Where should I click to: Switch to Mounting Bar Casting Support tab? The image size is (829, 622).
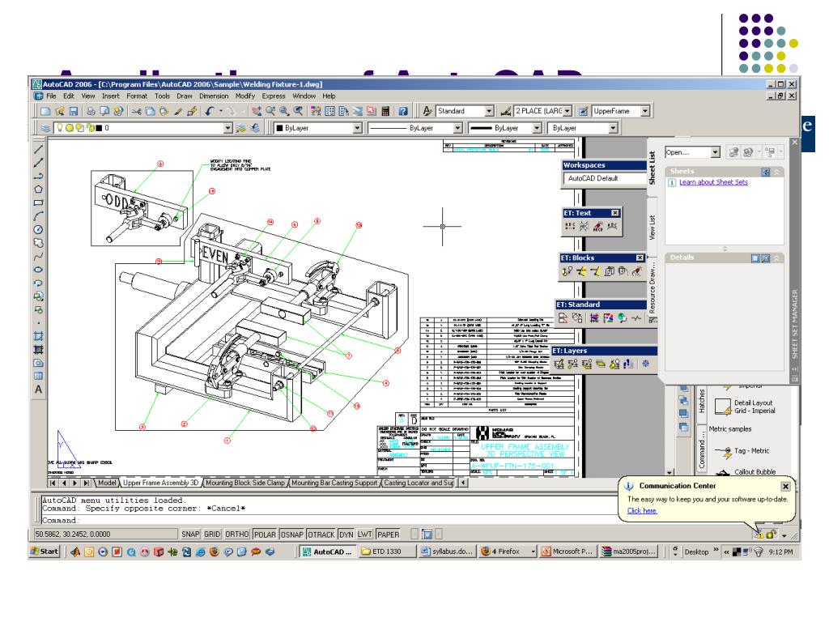coord(334,483)
